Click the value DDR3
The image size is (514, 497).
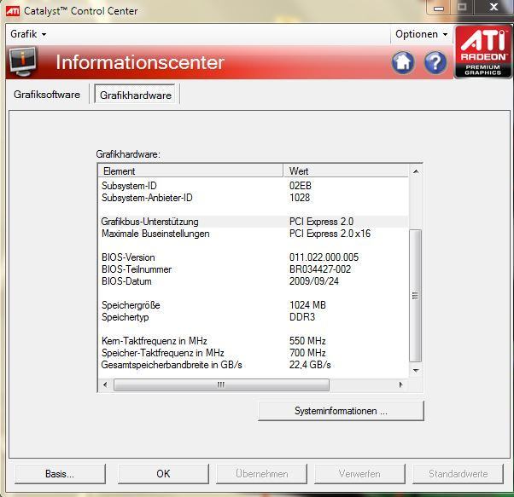point(302,317)
